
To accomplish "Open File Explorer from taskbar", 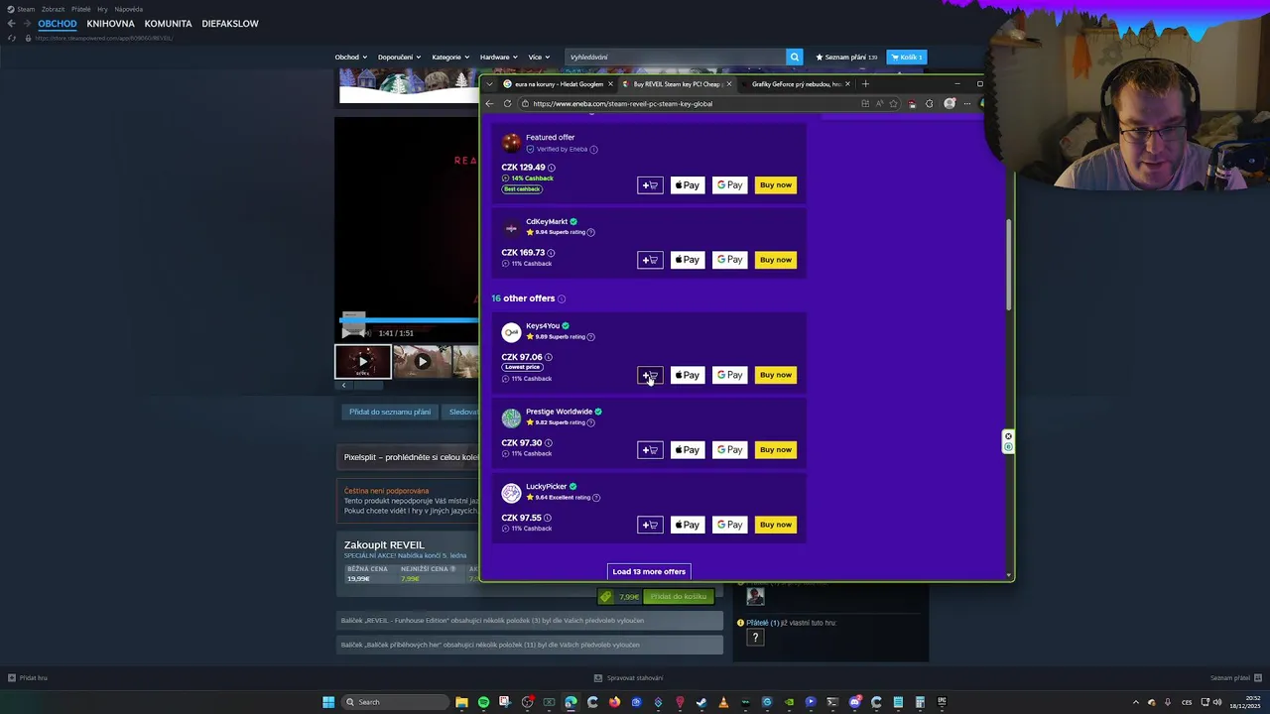I will click(461, 702).
